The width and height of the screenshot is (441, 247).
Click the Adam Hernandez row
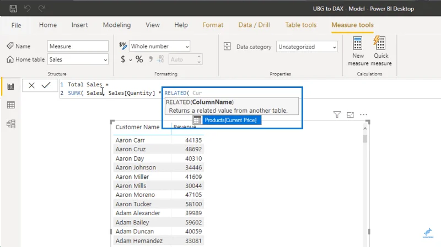159,241
